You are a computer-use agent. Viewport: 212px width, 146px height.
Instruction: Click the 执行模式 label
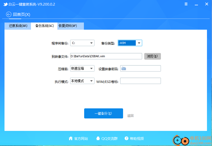click(61, 82)
